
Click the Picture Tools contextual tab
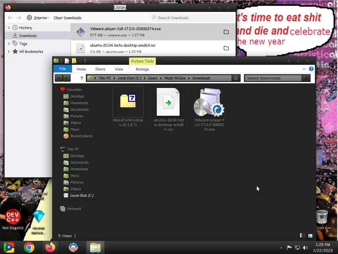pyautogui.click(x=142, y=61)
